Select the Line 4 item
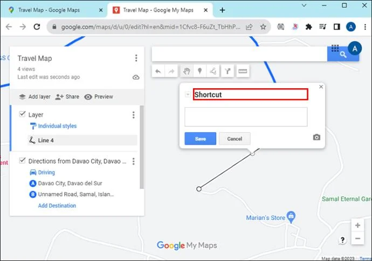Screen dimensions: 372x261 pos(82,140)
